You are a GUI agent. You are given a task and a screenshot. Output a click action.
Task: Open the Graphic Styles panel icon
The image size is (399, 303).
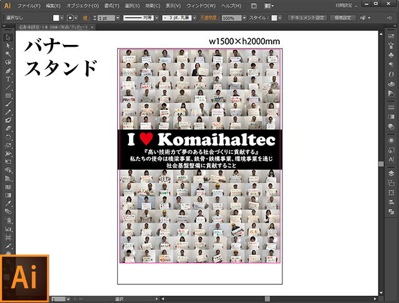391,150
